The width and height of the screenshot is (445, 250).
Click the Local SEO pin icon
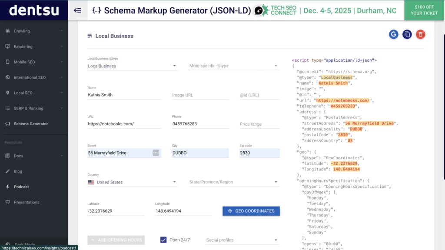(8, 93)
